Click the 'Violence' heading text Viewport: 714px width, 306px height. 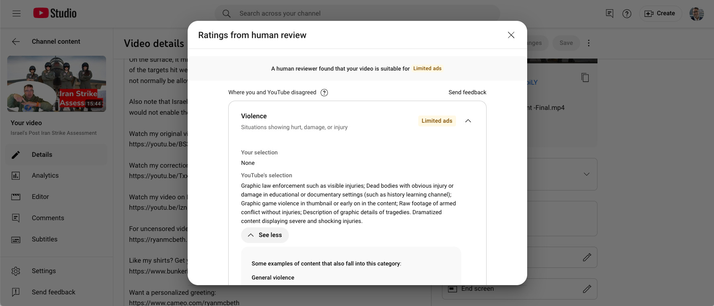click(x=254, y=116)
